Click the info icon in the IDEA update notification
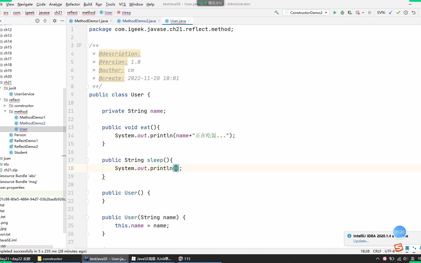This screenshot has height=263, width=421. point(349,236)
